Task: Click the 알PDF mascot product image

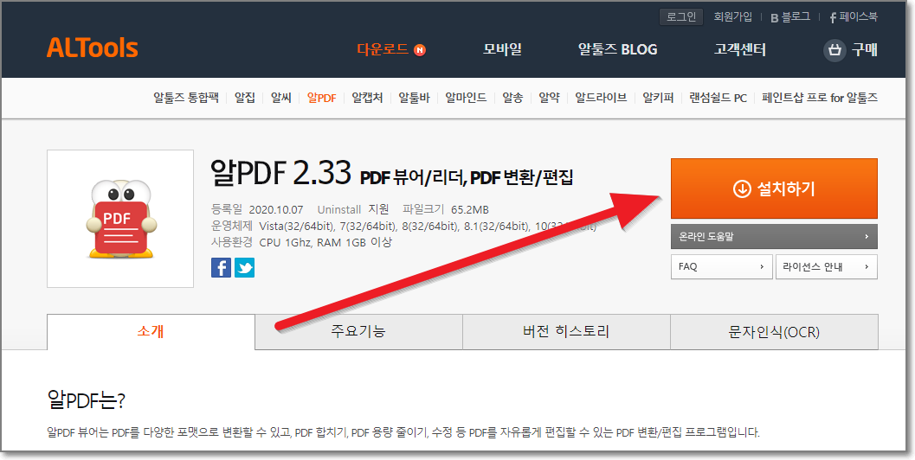Action: tap(120, 219)
